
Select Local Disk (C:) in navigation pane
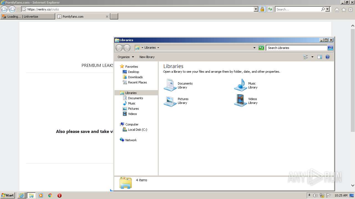coord(138,130)
